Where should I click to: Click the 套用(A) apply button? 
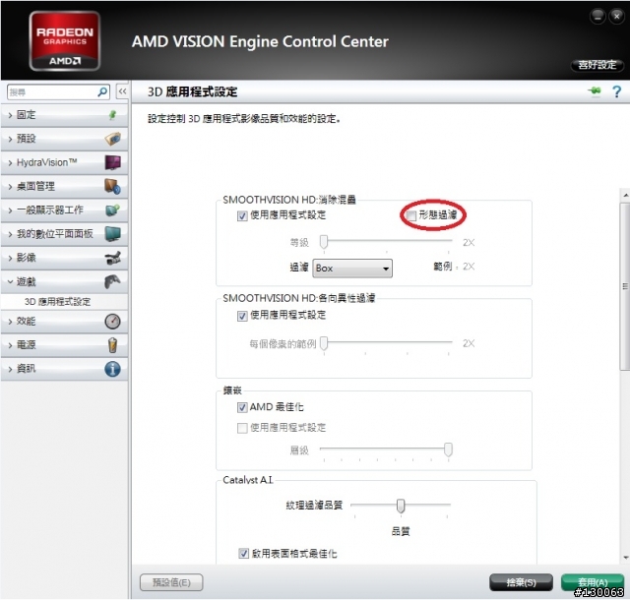(593, 582)
